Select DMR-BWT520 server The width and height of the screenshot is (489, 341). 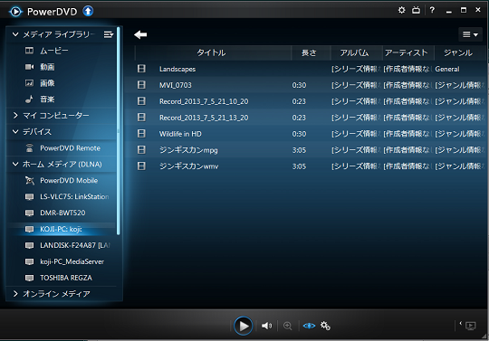[x=62, y=213]
